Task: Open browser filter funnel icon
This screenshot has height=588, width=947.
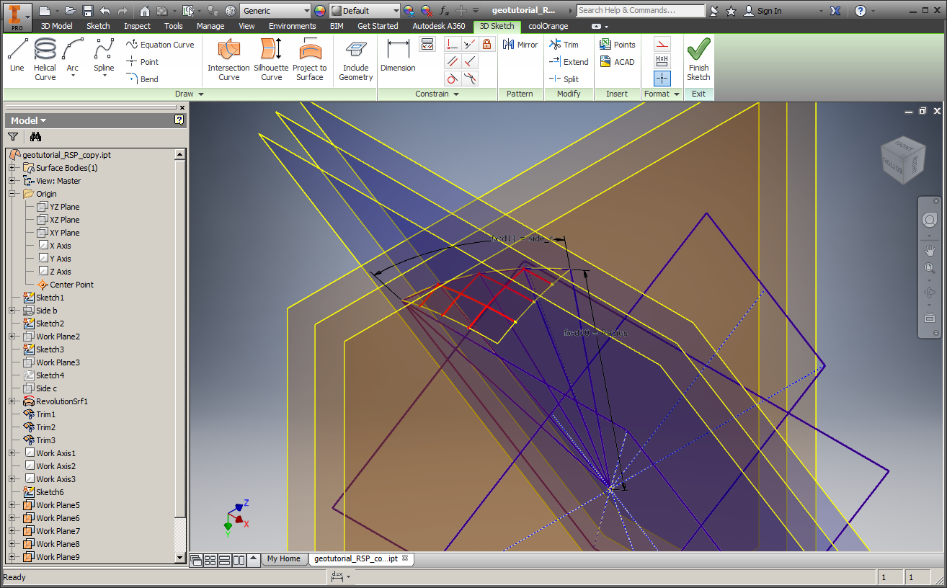Action: (13, 136)
